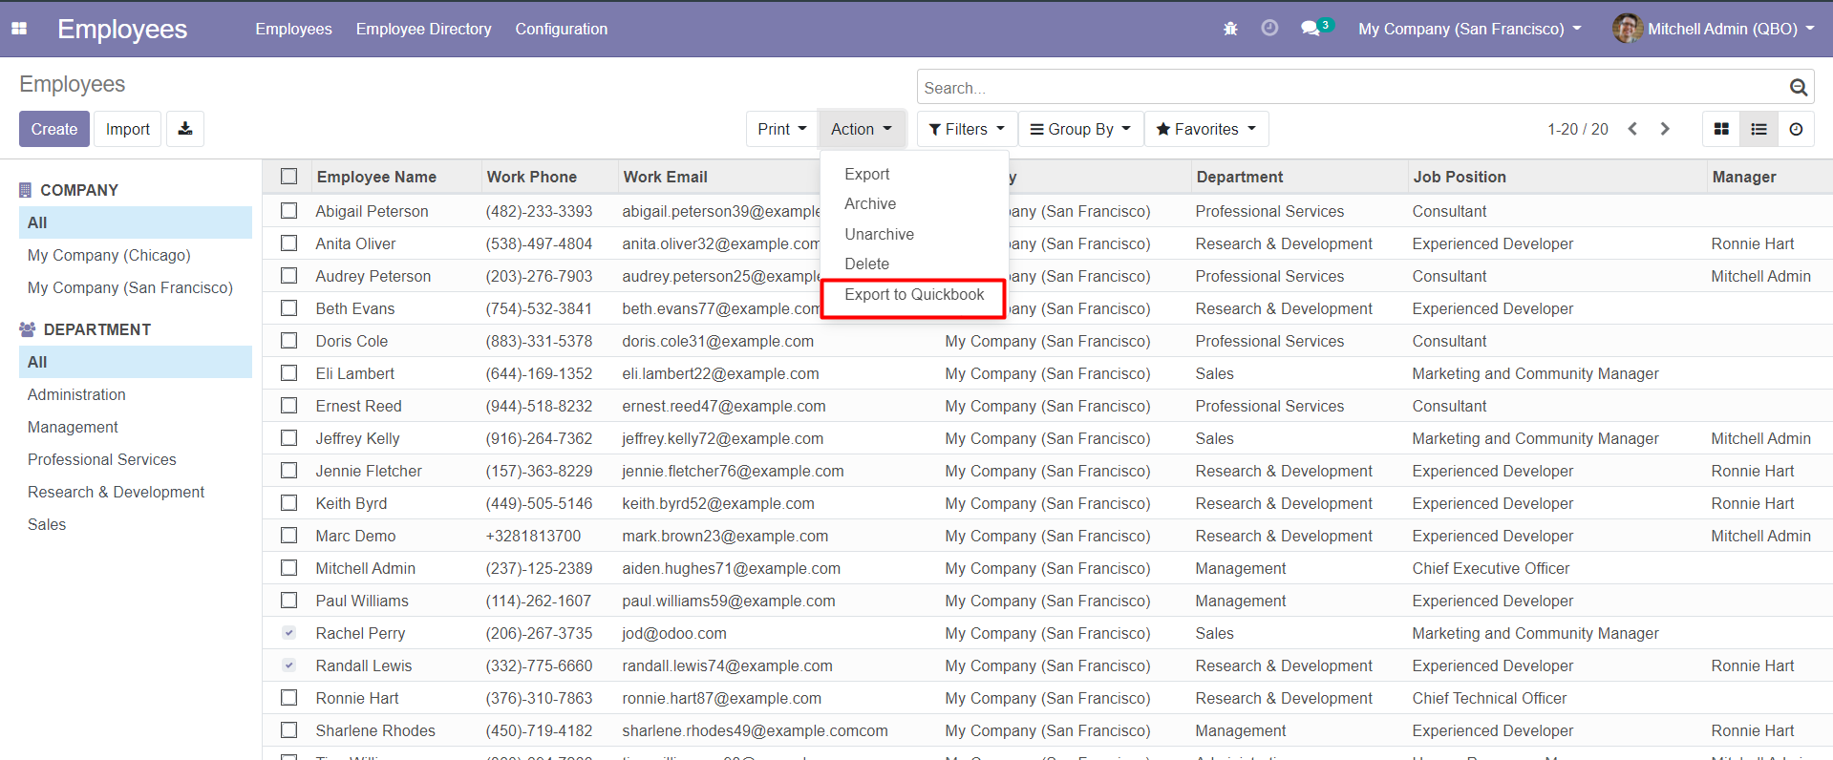The height and width of the screenshot is (760, 1833).
Task: Select Export to Quickbook option
Action: pyautogui.click(x=914, y=294)
